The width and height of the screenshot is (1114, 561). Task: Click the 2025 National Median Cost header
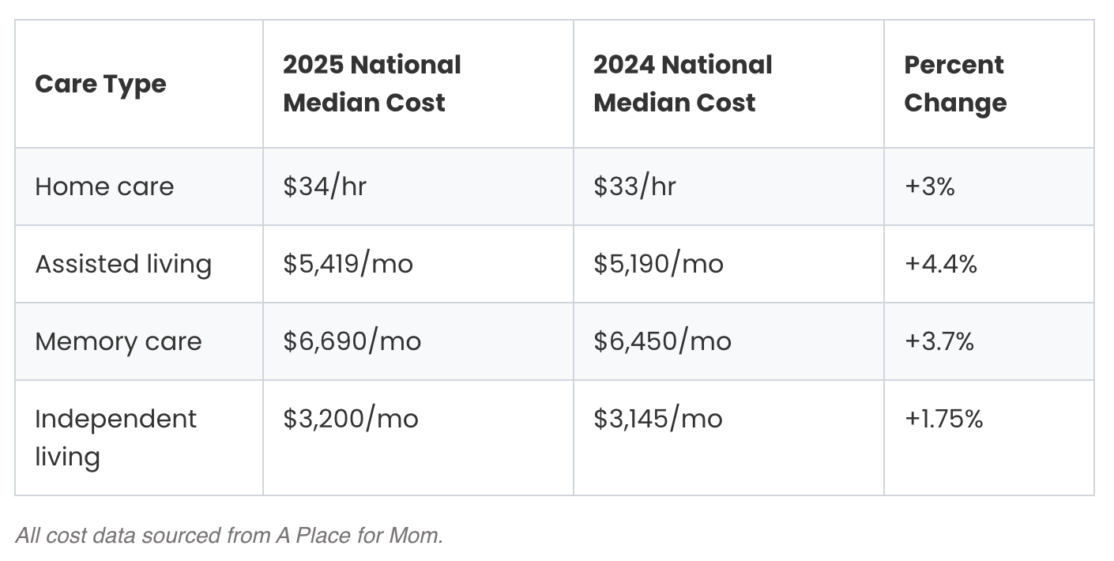372,84
